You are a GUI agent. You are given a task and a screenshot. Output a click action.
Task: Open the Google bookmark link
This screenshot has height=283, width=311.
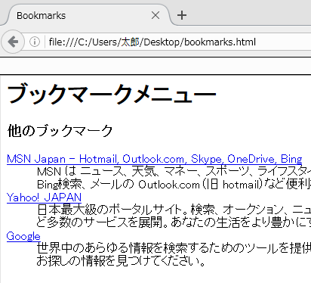coord(23,236)
